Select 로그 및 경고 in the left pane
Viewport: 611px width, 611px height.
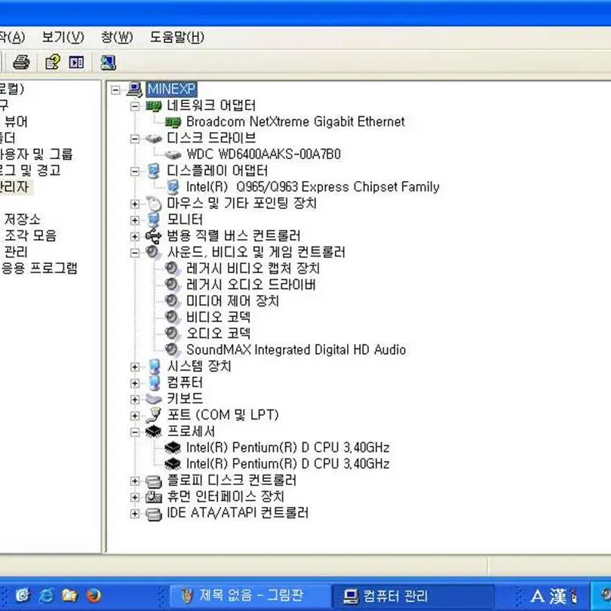pyautogui.click(x=30, y=170)
